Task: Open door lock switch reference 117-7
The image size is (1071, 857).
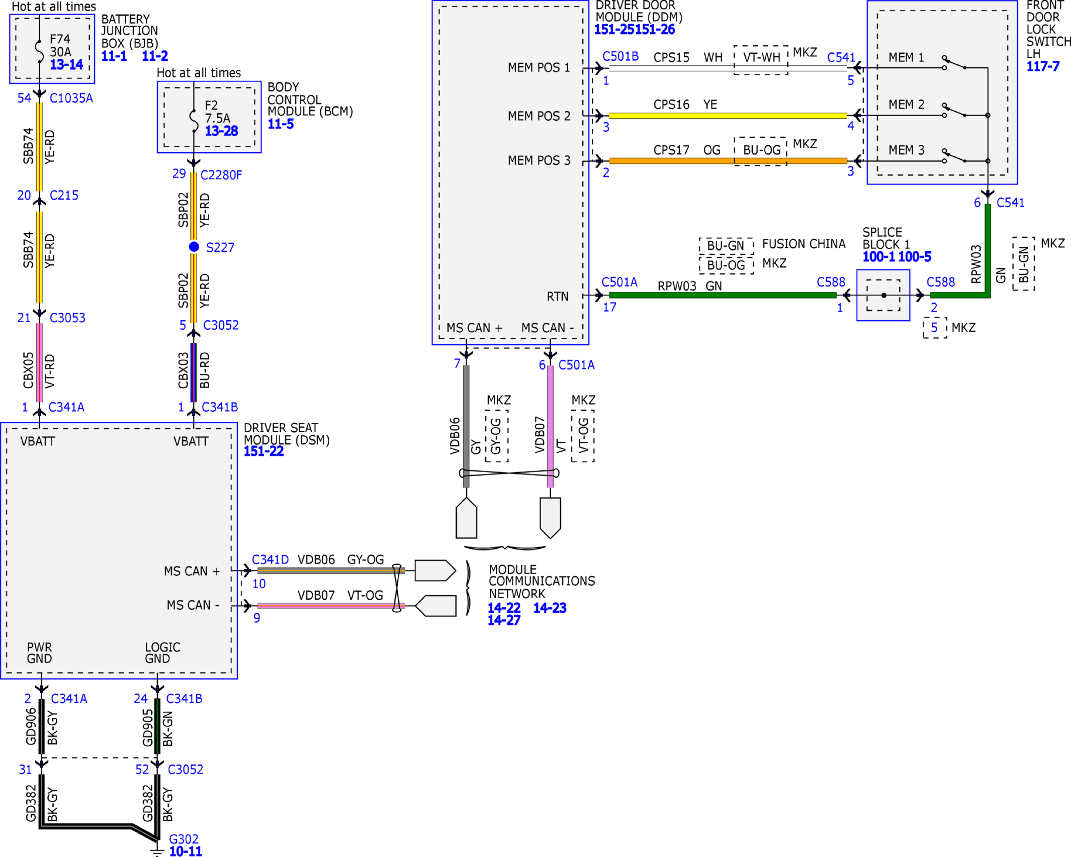Action: pos(1043,66)
